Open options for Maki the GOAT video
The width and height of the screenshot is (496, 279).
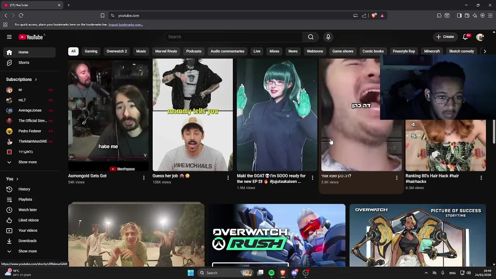coord(312,178)
